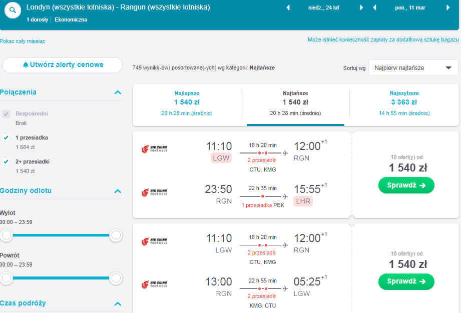Uncheck the 2+ przesiadki checkbox
Viewport: 461px width, 313px height.
tap(6, 161)
